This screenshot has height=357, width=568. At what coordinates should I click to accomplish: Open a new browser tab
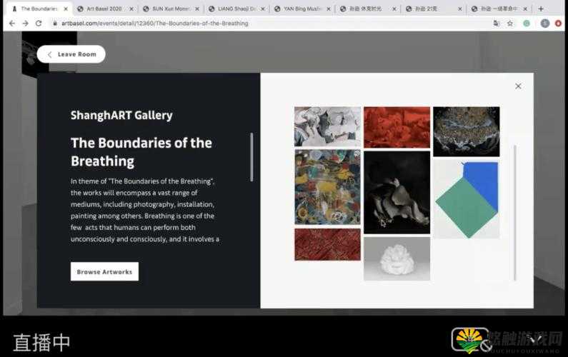coord(541,9)
